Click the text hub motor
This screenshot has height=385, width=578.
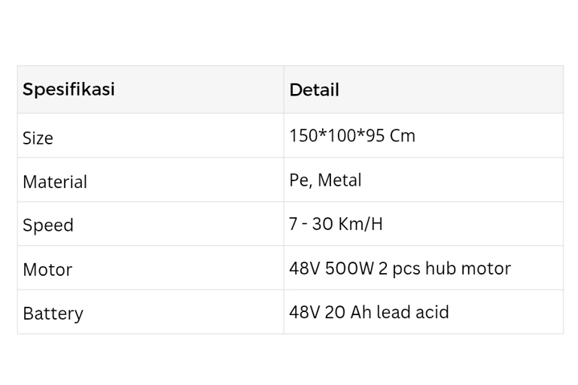point(468,268)
